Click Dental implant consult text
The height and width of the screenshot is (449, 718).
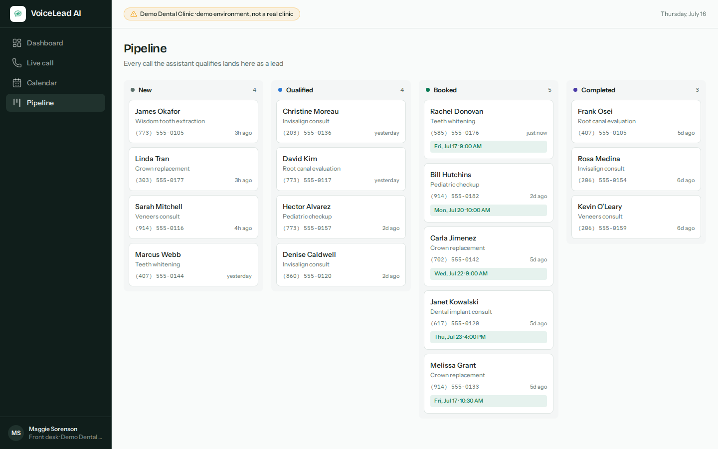(x=461, y=312)
